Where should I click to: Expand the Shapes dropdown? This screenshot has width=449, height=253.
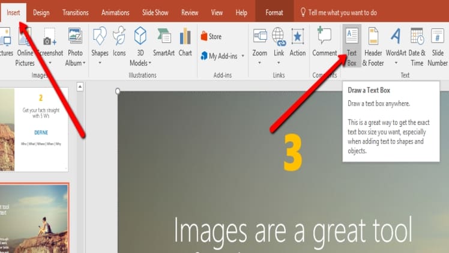(x=100, y=62)
